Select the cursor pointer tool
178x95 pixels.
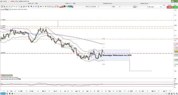coord(2,7)
